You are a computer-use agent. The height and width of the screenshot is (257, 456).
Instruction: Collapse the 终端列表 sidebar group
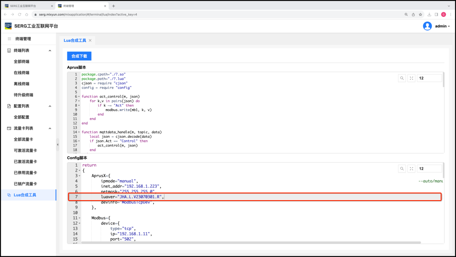coord(50,51)
